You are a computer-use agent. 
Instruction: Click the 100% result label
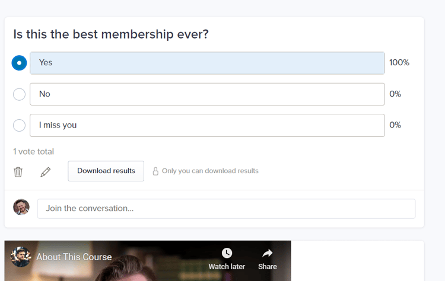pos(399,63)
